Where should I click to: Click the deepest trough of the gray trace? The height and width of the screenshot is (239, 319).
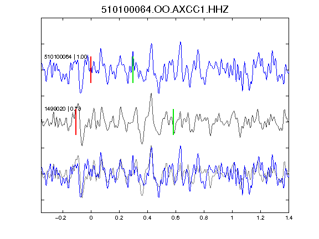pyautogui.click(x=82, y=145)
